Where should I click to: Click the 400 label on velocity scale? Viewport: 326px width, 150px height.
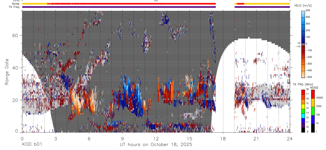[x=308, y=17]
